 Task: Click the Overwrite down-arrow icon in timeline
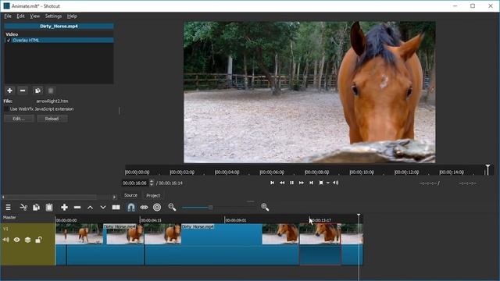pyautogui.click(x=103, y=208)
